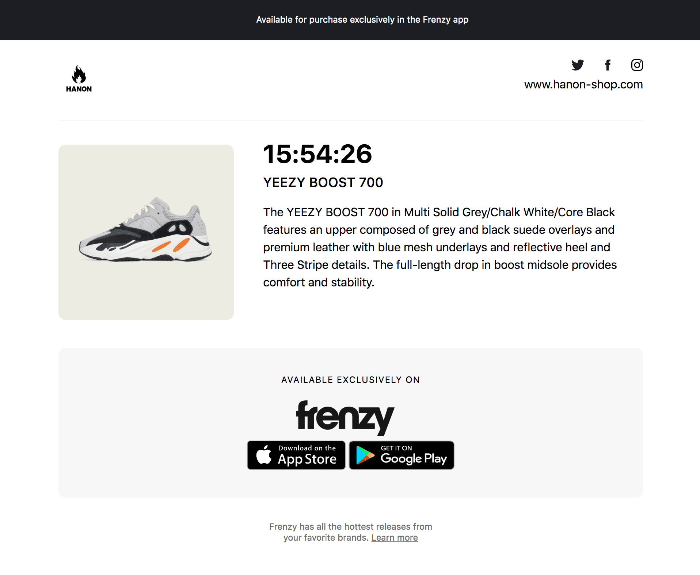Follow the Learn more link
Image resolution: width=700 pixels, height=575 pixels.
coord(395,538)
